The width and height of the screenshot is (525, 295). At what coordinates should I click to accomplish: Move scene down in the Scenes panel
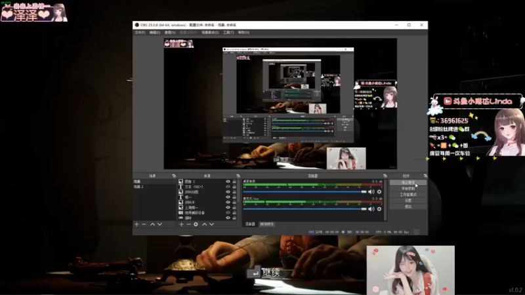click(159, 224)
